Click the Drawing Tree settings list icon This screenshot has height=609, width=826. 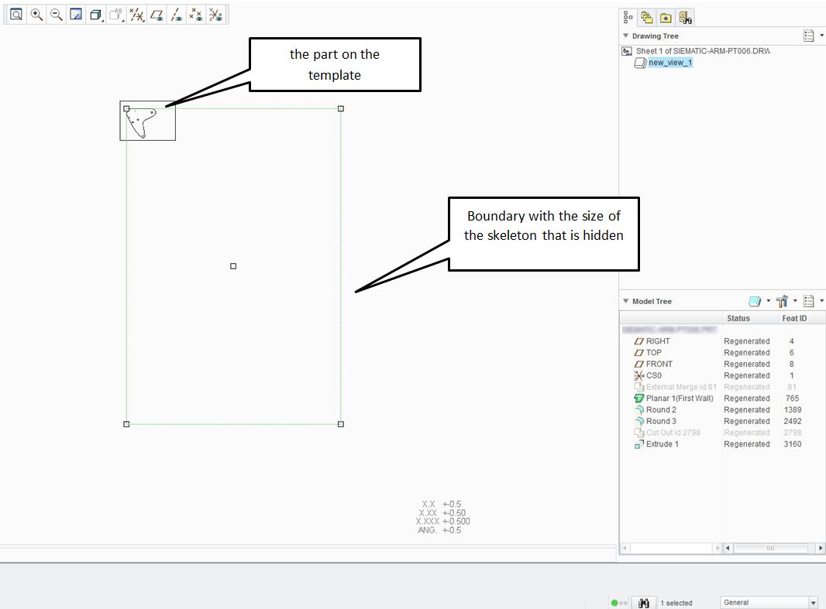(809, 36)
